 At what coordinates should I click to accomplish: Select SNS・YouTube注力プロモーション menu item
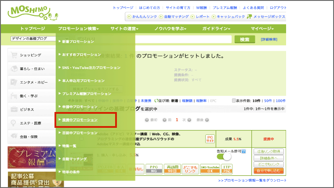tap(91, 68)
